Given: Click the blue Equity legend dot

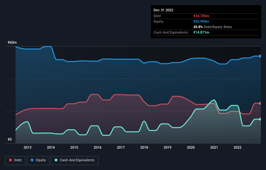Looking at the screenshot, I should point(32,160).
